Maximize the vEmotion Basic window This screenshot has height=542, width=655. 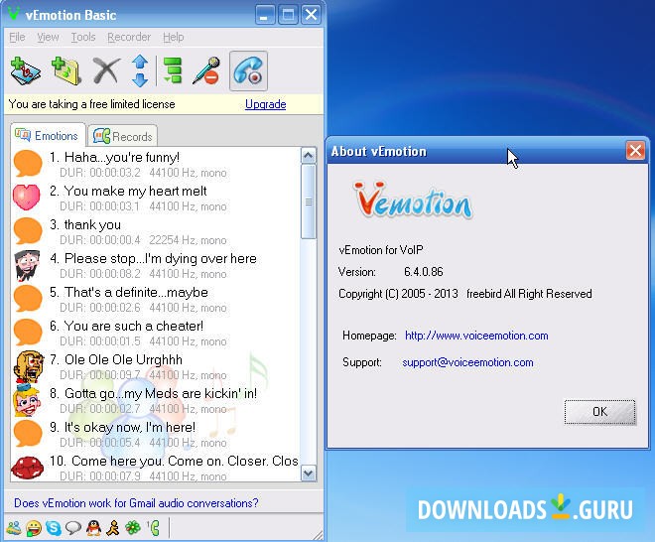[x=288, y=15]
